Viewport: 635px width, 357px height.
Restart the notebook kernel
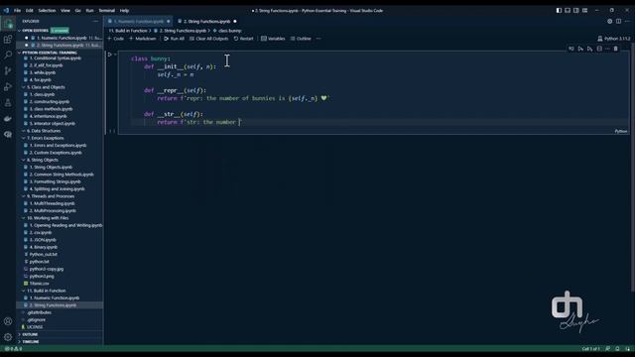[243, 39]
